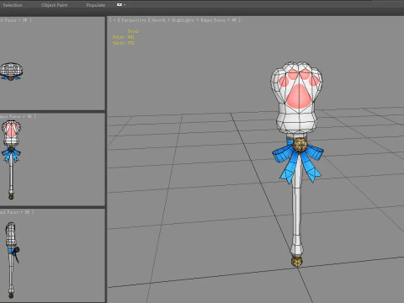The width and height of the screenshot is (404, 303).
Task: Expand the ribbon display options arrow
Action: pos(125,5)
